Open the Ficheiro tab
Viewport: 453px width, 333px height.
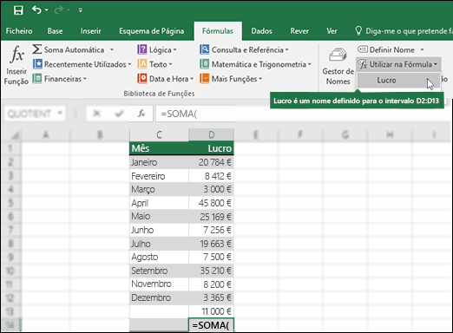tap(19, 31)
